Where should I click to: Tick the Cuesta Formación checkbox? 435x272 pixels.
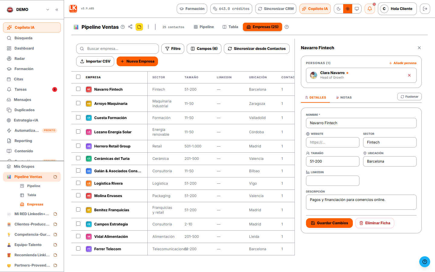tap(78, 117)
